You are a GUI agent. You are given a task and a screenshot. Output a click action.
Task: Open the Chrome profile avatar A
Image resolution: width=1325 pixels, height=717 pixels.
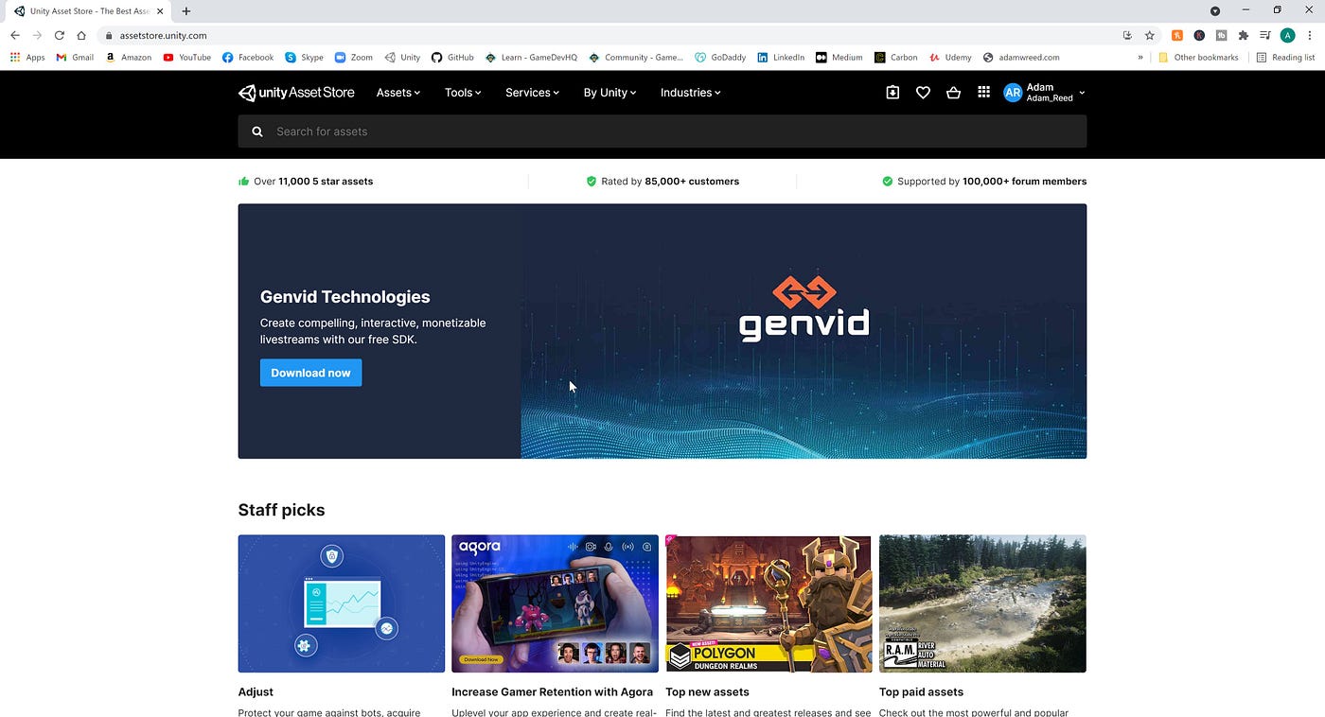point(1287,35)
